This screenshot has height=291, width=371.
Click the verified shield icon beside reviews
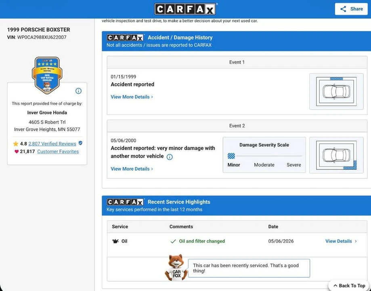click(80, 143)
